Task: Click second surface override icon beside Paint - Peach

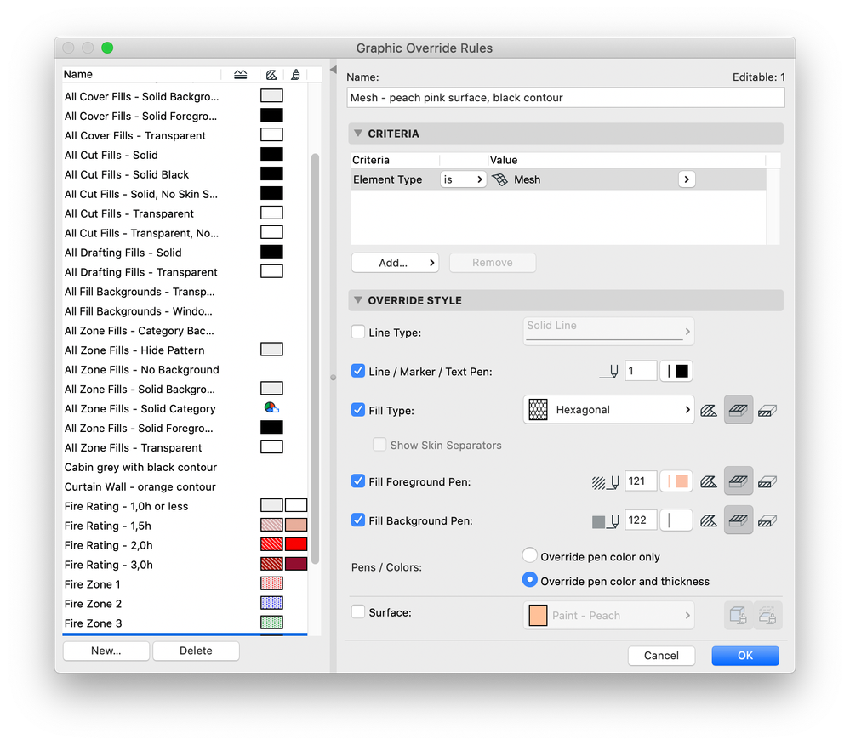Action: pos(767,616)
